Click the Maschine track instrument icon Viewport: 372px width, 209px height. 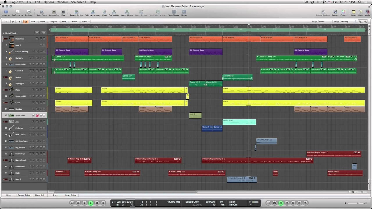point(11,39)
